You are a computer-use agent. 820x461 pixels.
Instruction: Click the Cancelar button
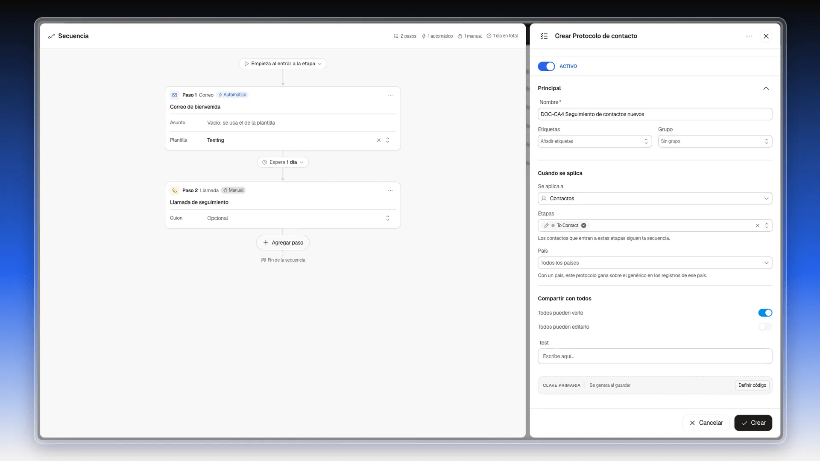click(x=706, y=423)
